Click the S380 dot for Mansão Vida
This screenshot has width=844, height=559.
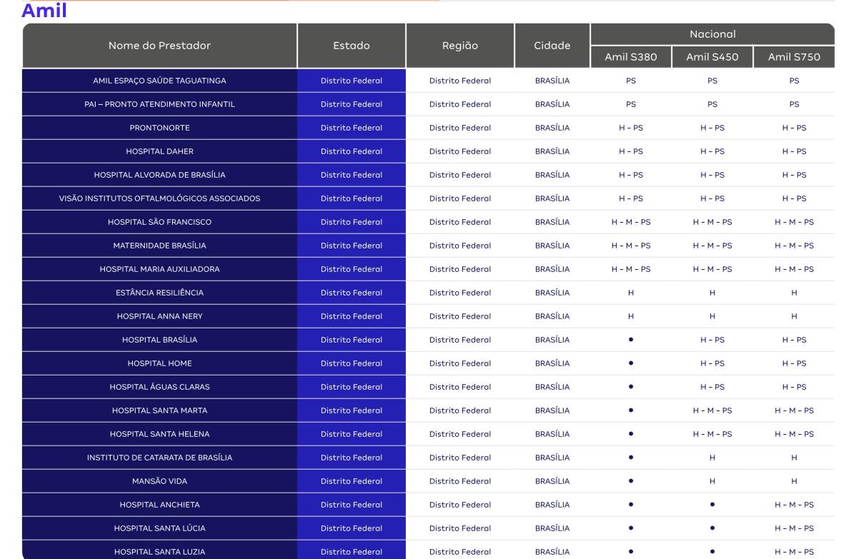(631, 481)
